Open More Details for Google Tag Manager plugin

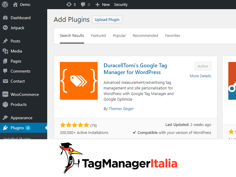[x=201, y=76]
